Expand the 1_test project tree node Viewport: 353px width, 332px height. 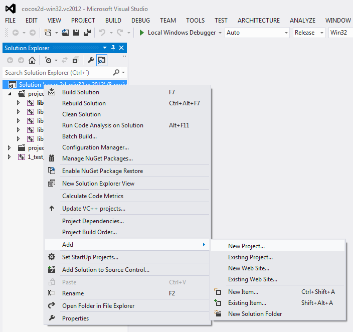click(x=9, y=156)
